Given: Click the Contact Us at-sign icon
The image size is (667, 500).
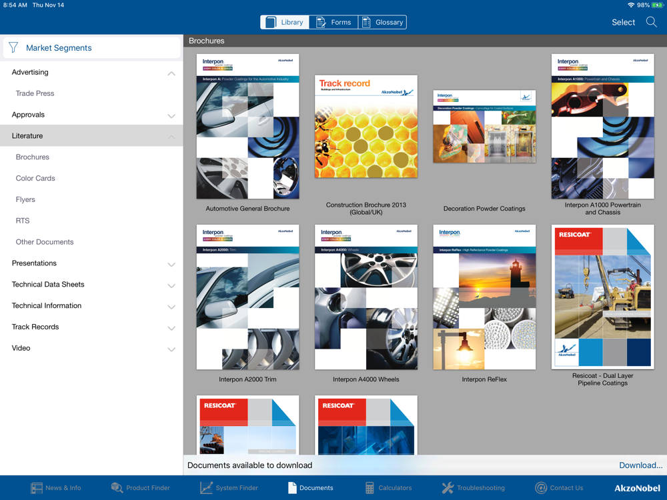Looking at the screenshot, I should pyautogui.click(x=541, y=488).
